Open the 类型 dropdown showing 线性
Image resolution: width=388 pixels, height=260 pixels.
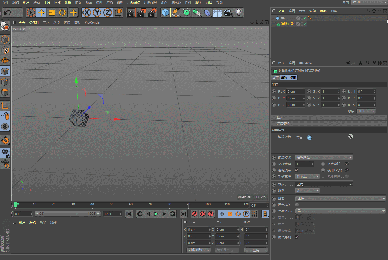coord(340,199)
